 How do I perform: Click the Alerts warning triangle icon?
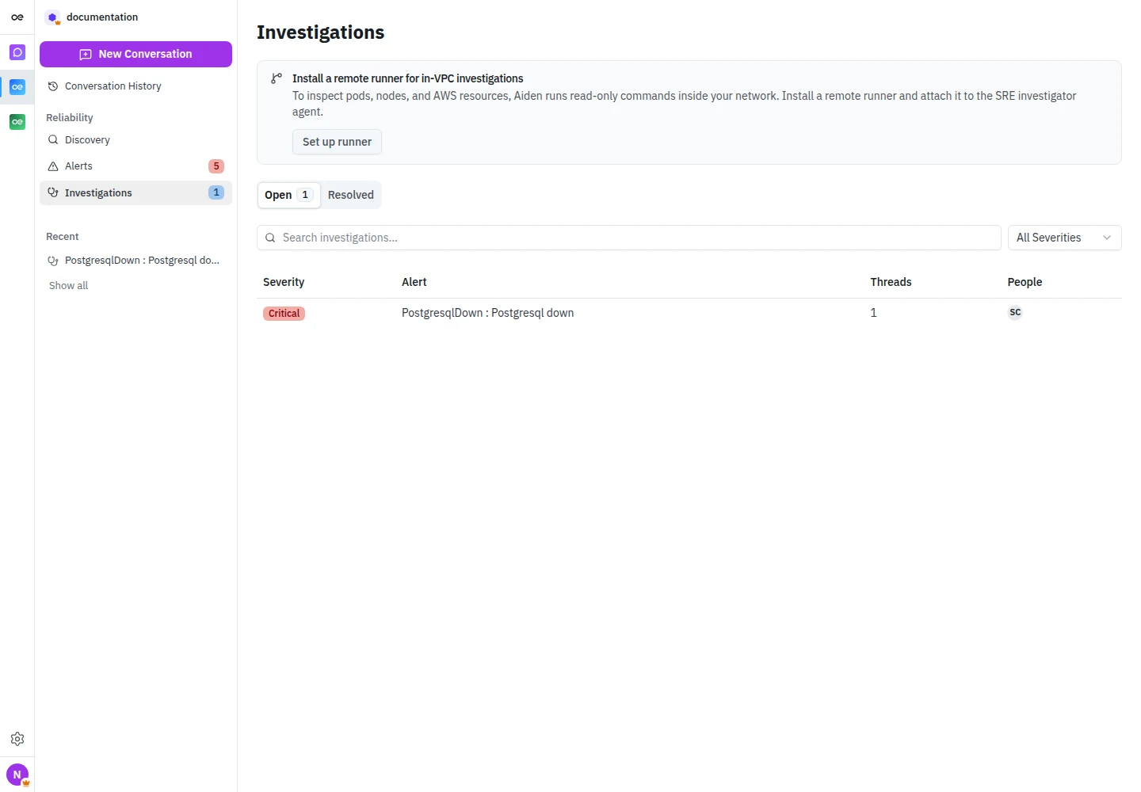53,166
